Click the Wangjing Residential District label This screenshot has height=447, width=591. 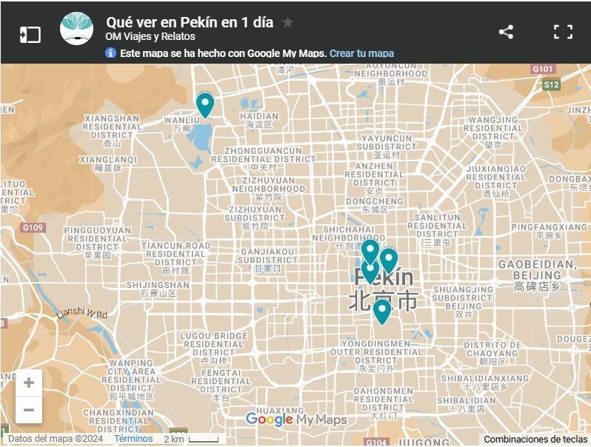(x=493, y=132)
